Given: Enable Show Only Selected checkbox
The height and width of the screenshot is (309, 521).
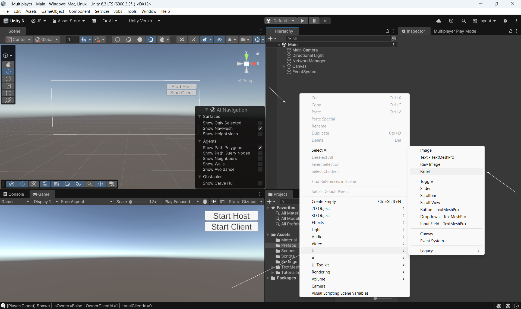Looking at the screenshot, I should tap(260, 123).
